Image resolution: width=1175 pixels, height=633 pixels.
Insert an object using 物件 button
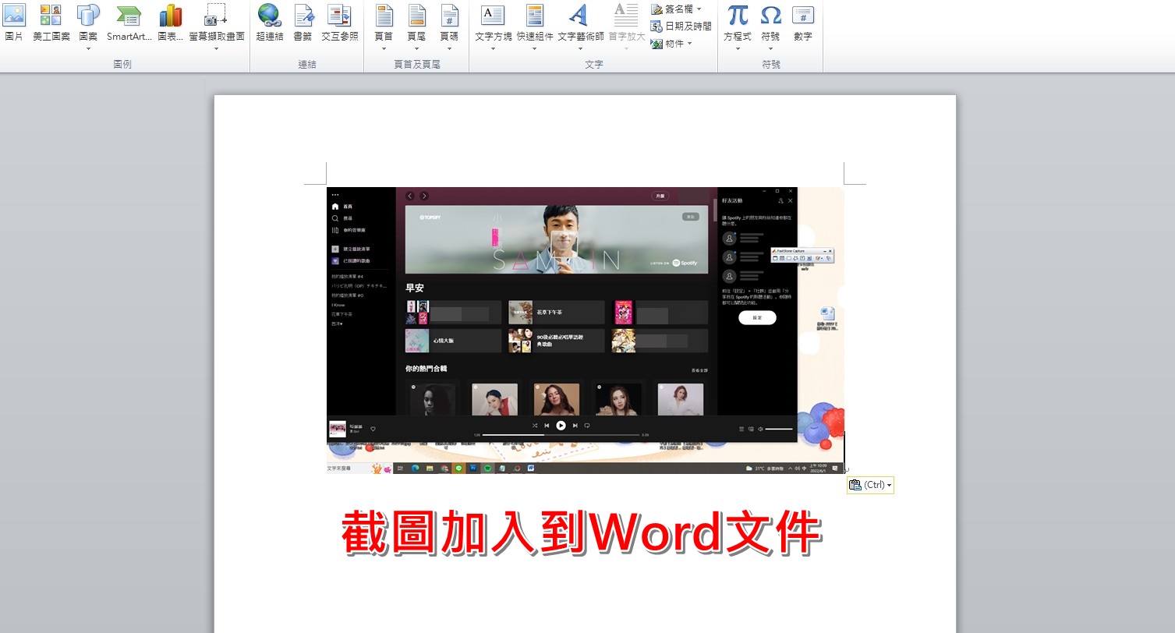[667, 44]
